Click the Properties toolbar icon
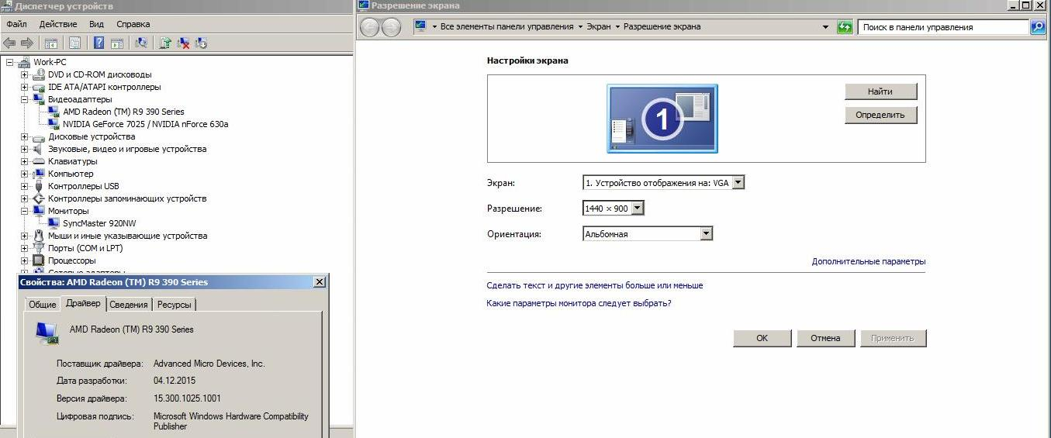 pos(75,43)
